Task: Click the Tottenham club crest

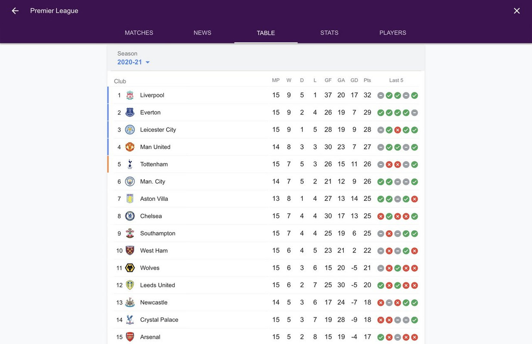Action: point(130,164)
